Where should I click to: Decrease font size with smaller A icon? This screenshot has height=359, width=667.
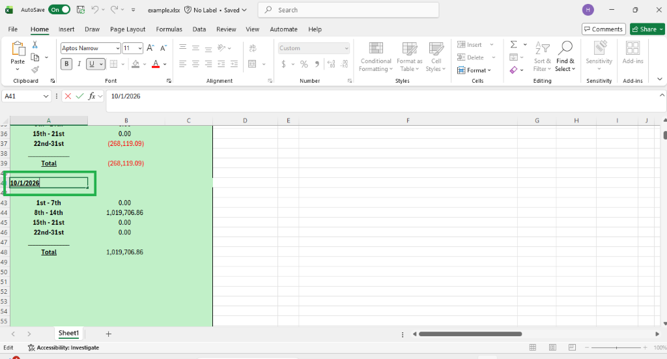point(163,48)
